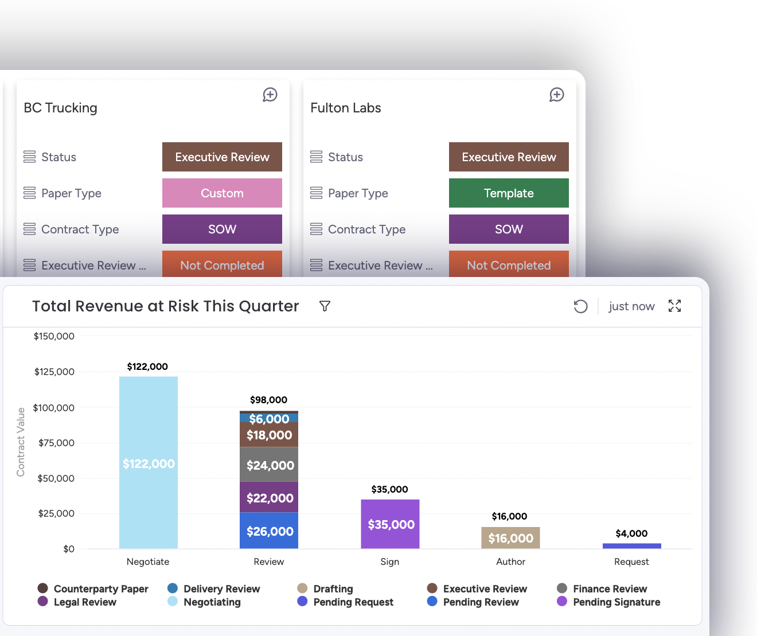The height and width of the screenshot is (636, 757).
Task: Click the $22,000 Legal Review segment
Action: (x=269, y=497)
